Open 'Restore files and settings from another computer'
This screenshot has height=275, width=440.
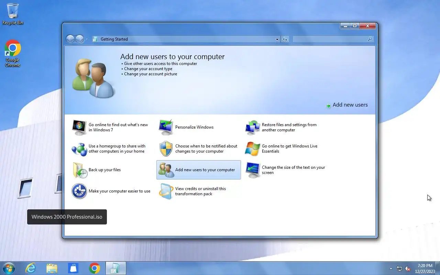click(x=289, y=127)
